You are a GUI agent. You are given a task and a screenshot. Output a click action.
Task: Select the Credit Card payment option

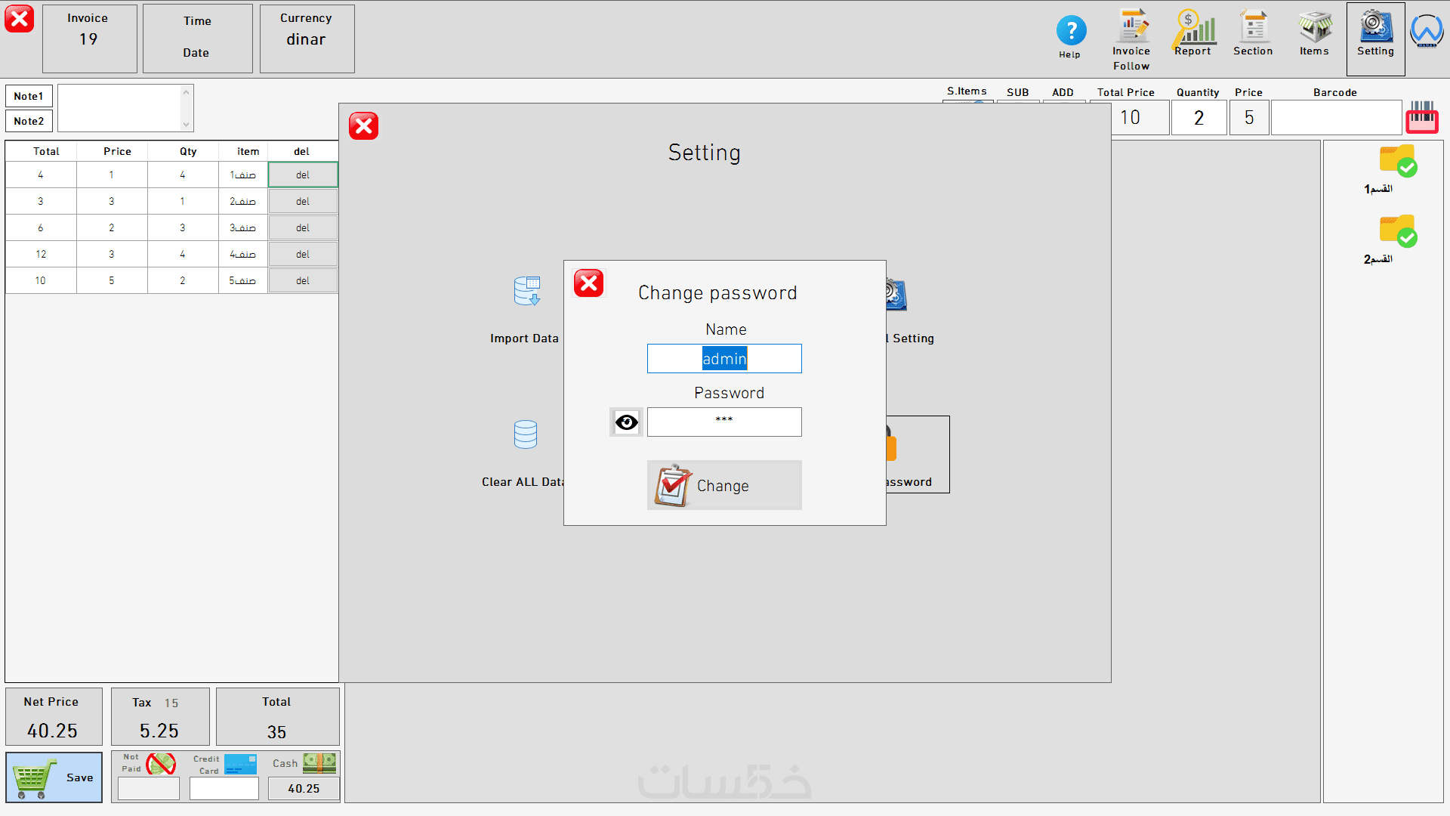pos(240,764)
